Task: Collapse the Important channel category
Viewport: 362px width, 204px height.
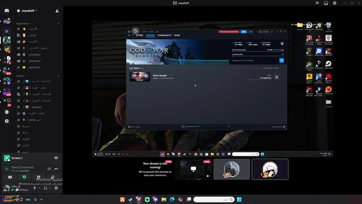Action: tap(23, 24)
